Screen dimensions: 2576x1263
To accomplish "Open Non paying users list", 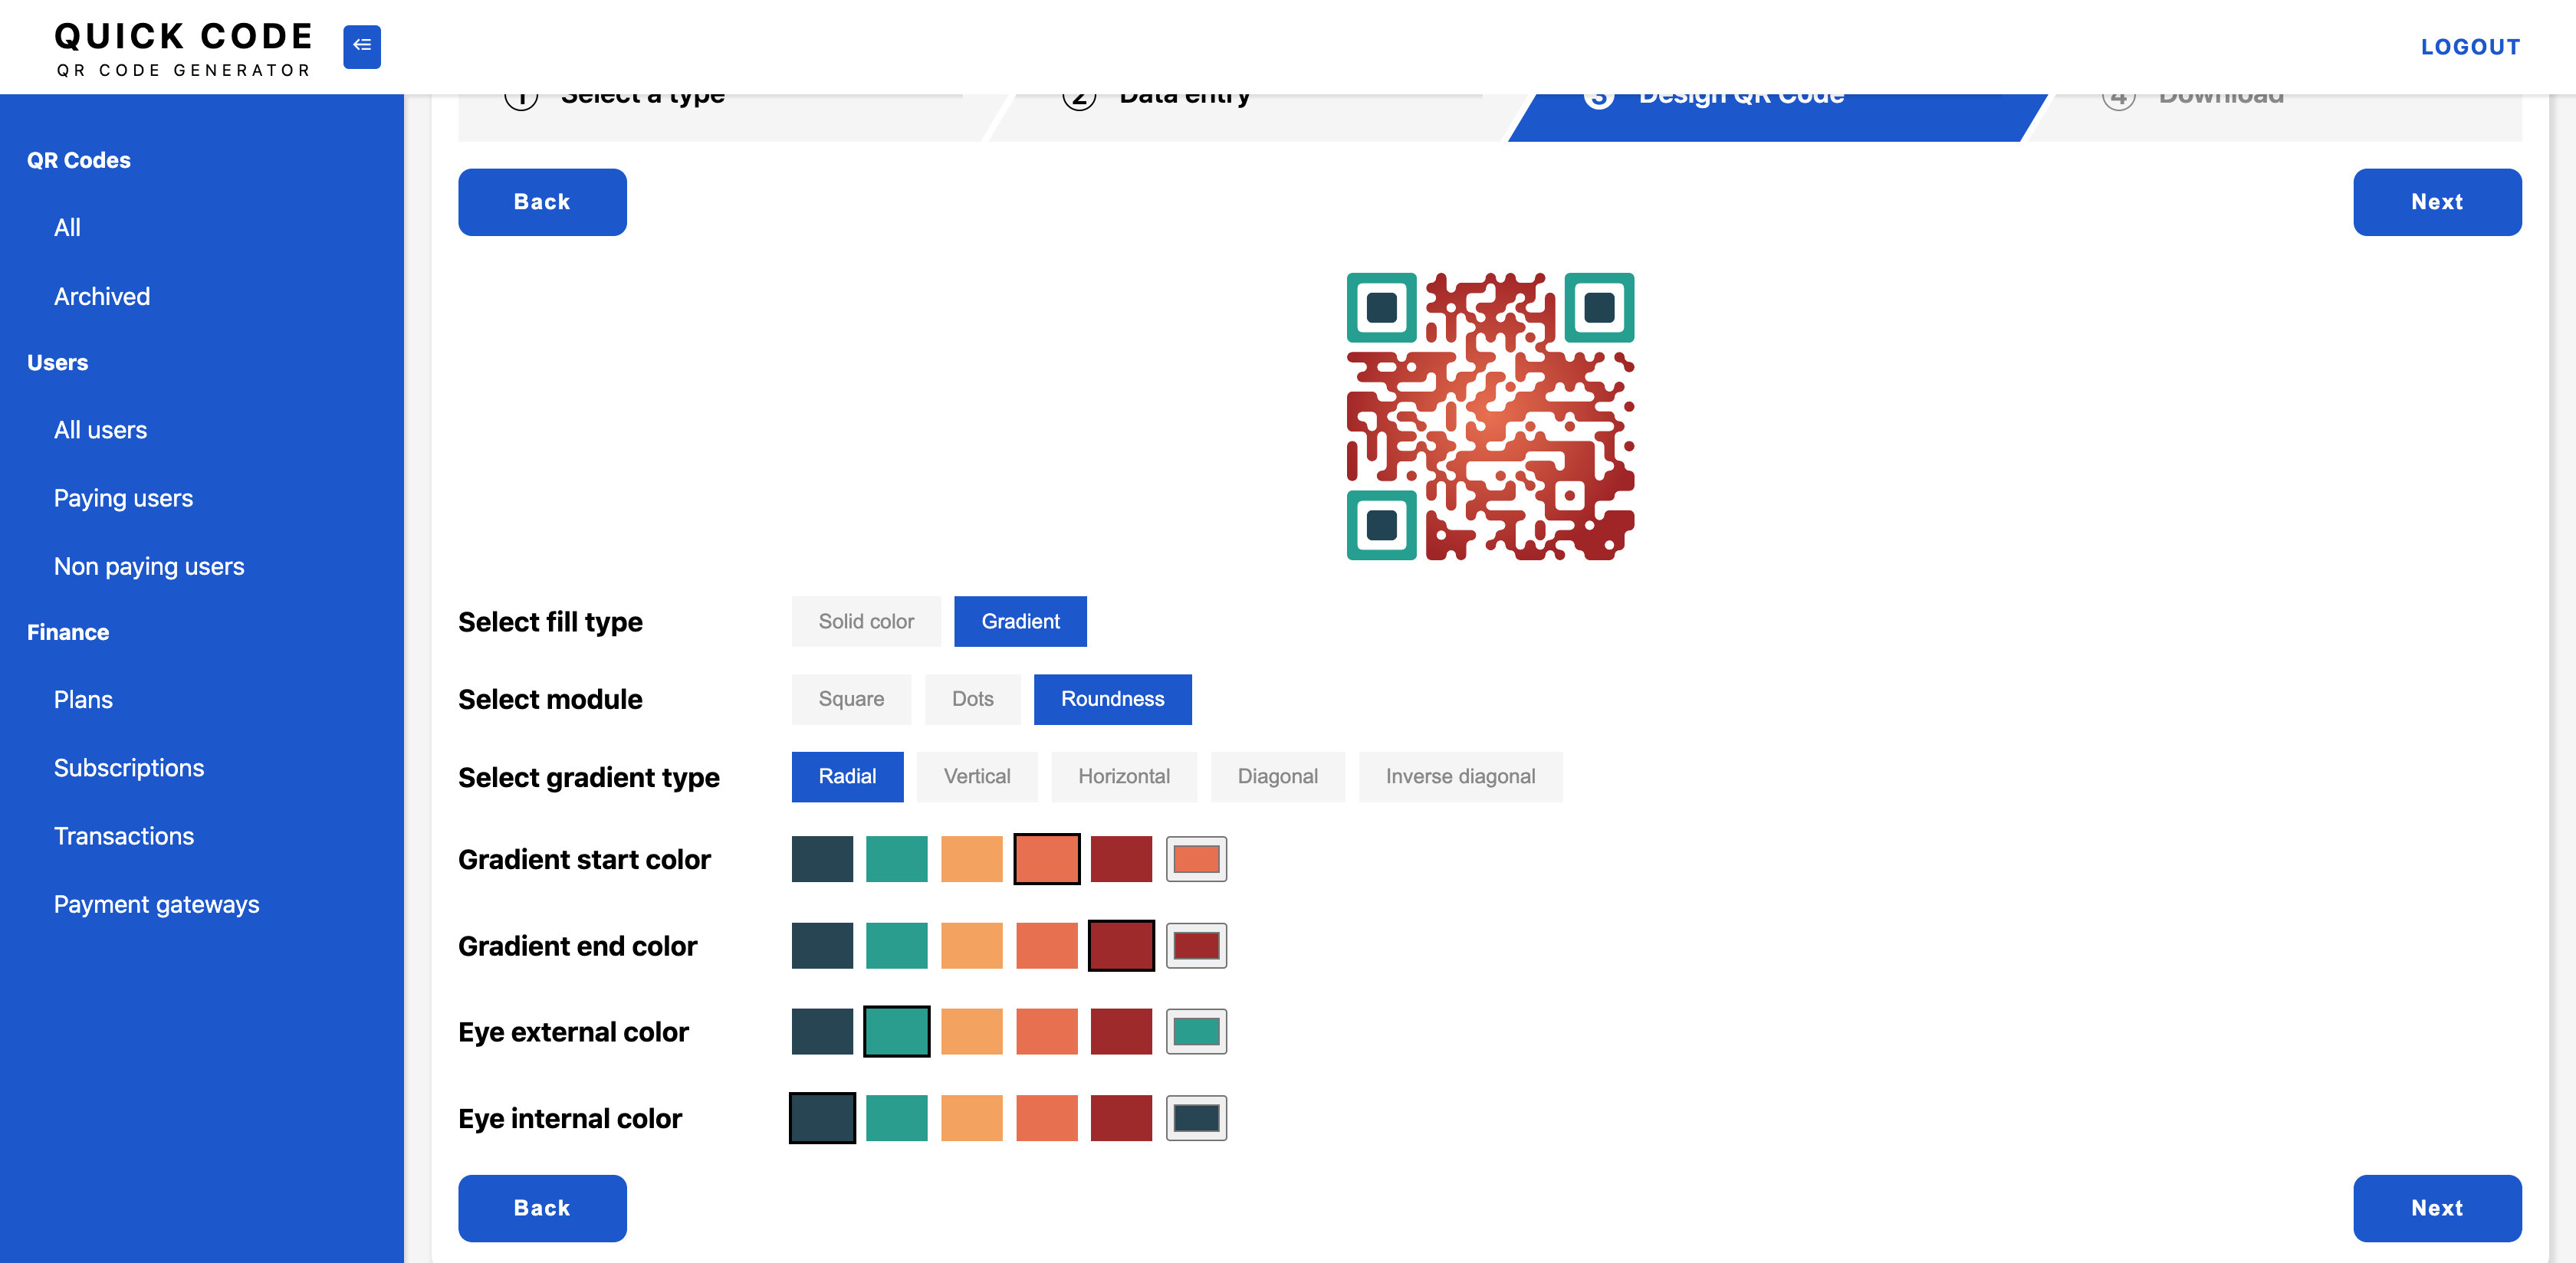I will (149, 566).
